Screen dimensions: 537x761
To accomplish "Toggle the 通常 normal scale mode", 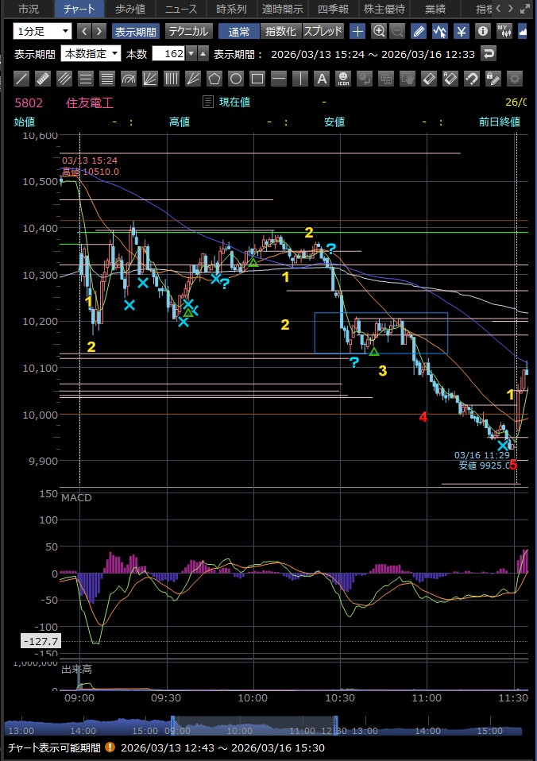I will [239, 32].
